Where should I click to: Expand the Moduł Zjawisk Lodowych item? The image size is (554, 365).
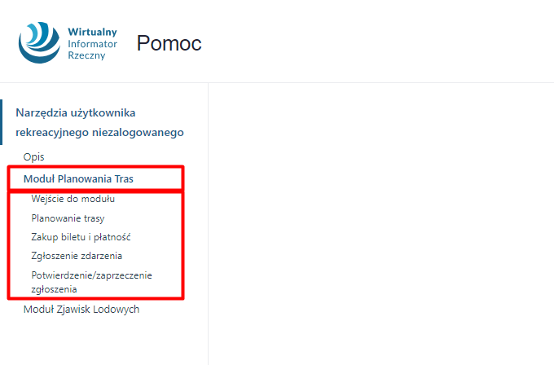pyautogui.click(x=81, y=310)
